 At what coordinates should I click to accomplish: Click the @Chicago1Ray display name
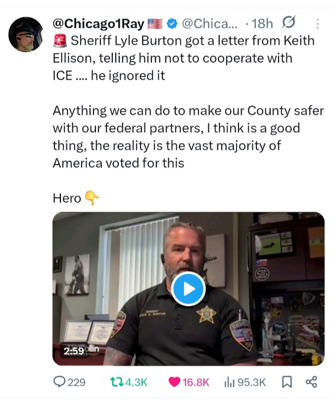pyautogui.click(x=98, y=24)
